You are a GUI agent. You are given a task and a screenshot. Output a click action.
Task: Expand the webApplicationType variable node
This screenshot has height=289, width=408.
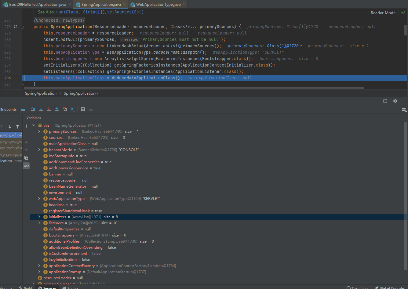coord(39,199)
